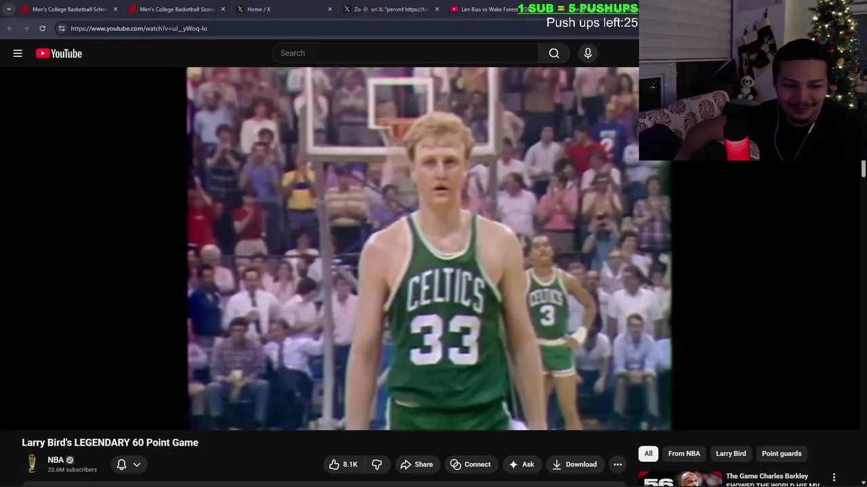This screenshot has height=487, width=867.
Task: Close the Home / X tab
Action: (330, 9)
